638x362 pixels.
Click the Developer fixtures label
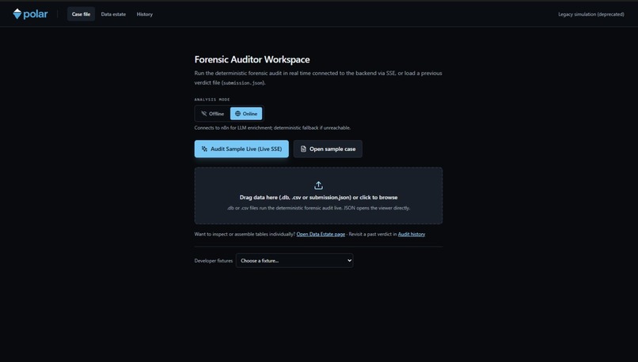pyautogui.click(x=214, y=261)
